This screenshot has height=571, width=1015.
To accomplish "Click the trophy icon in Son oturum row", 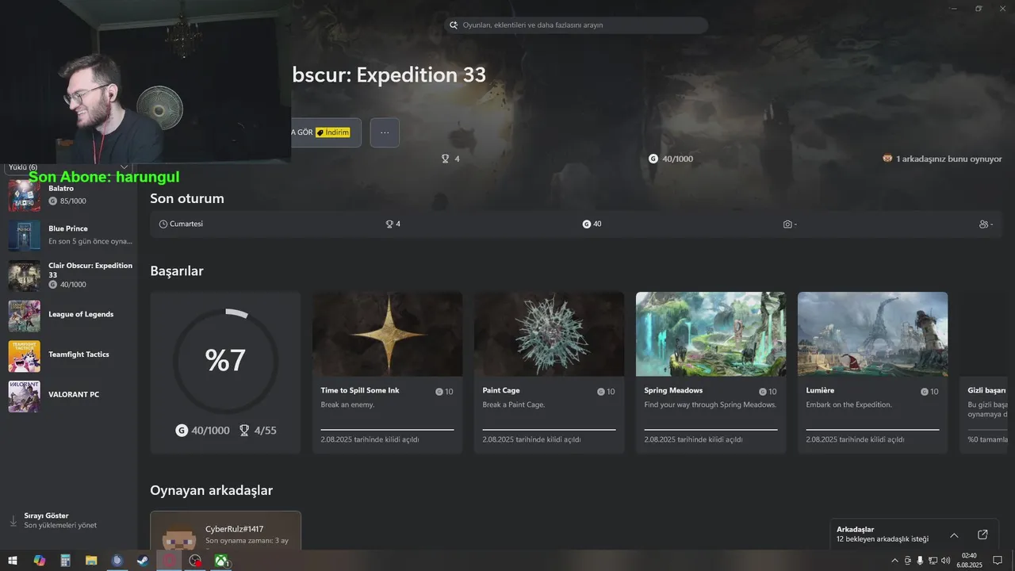I will 389,224.
